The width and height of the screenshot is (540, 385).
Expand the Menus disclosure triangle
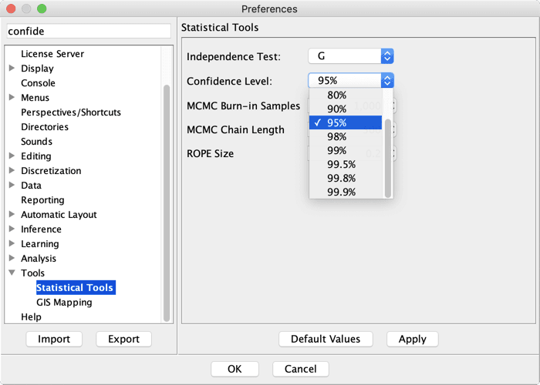click(x=12, y=97)
